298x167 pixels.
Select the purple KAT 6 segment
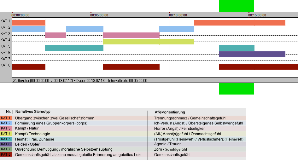coord(252,54)
